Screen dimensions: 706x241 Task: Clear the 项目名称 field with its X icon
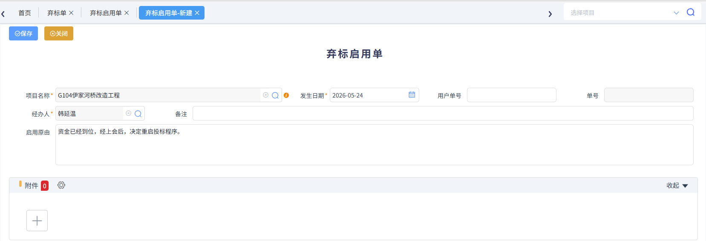pyautogui.click(x=265, y=95)
